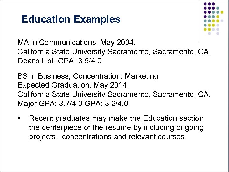The height and width of the screenshot is (172, 229).
Task: Click the top-left purple dot in the dot grid
Action: click(205, 4)
